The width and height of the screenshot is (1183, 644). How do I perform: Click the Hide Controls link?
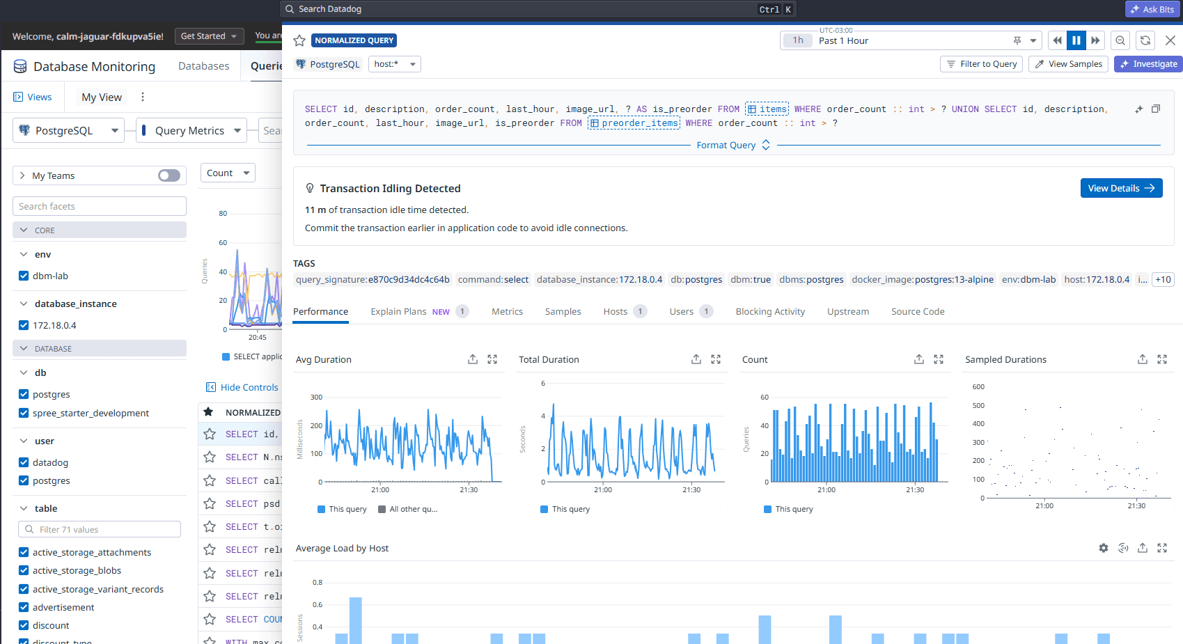pyautogui.click(x=242, y=387)
